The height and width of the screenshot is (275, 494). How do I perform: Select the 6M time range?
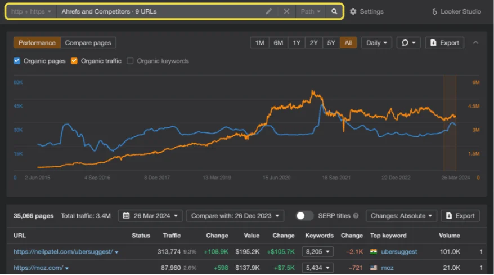click(278, 43)
